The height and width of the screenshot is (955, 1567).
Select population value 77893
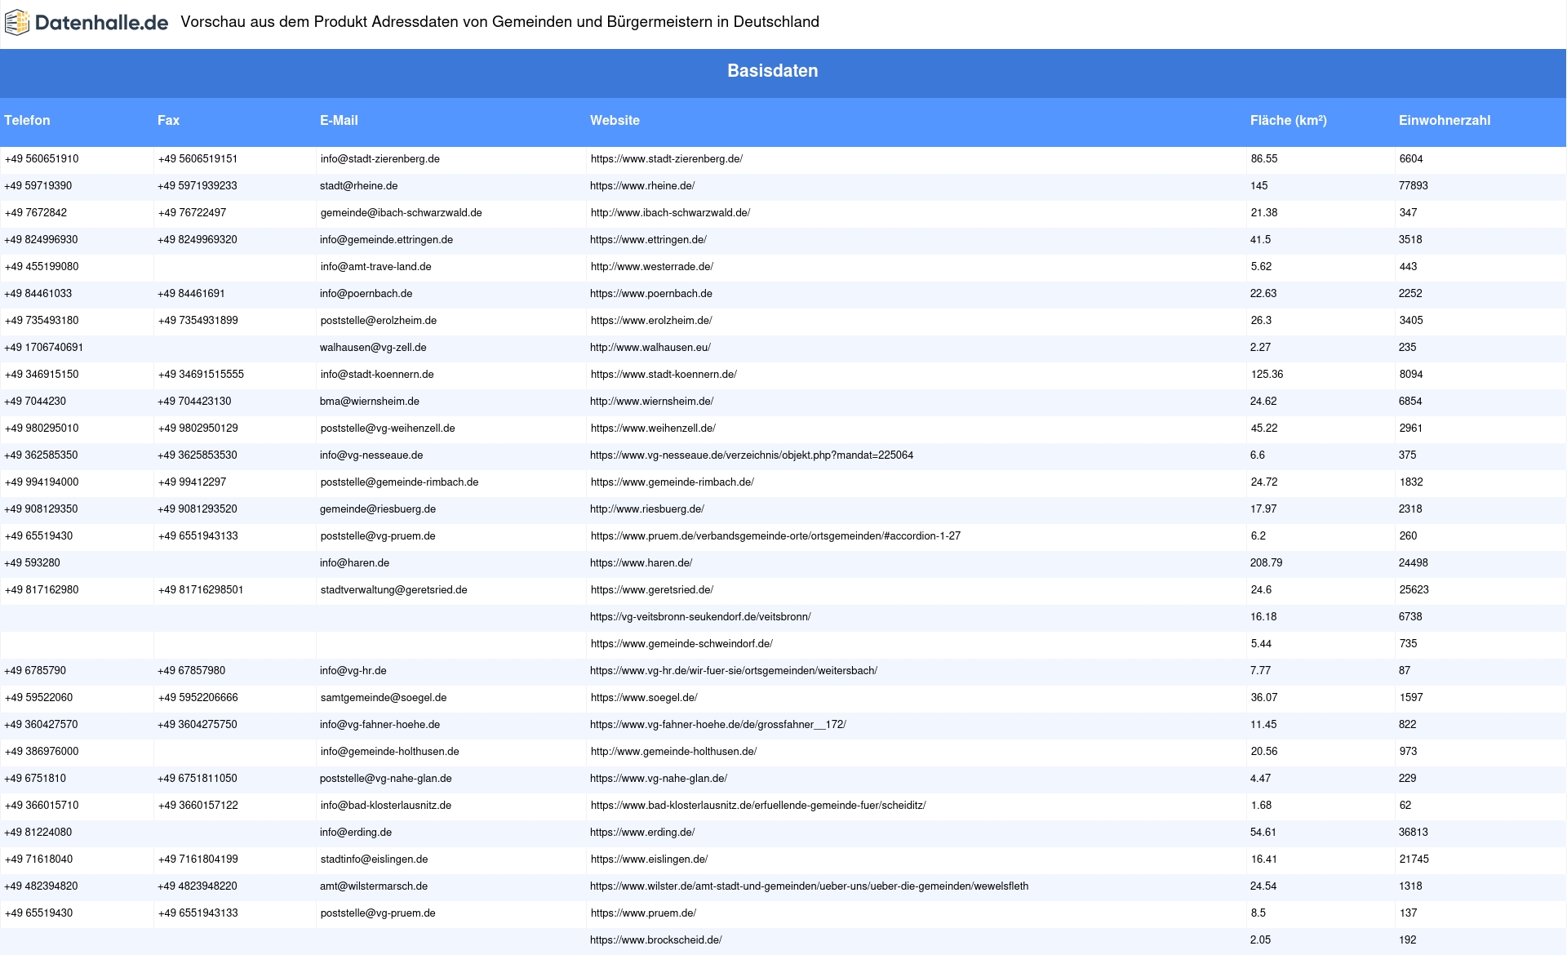click(x=1414, y=186)
